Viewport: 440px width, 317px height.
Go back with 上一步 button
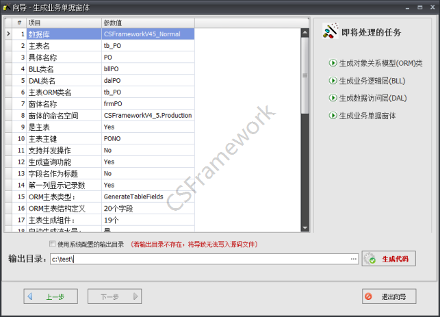click(x=51, y=296)
